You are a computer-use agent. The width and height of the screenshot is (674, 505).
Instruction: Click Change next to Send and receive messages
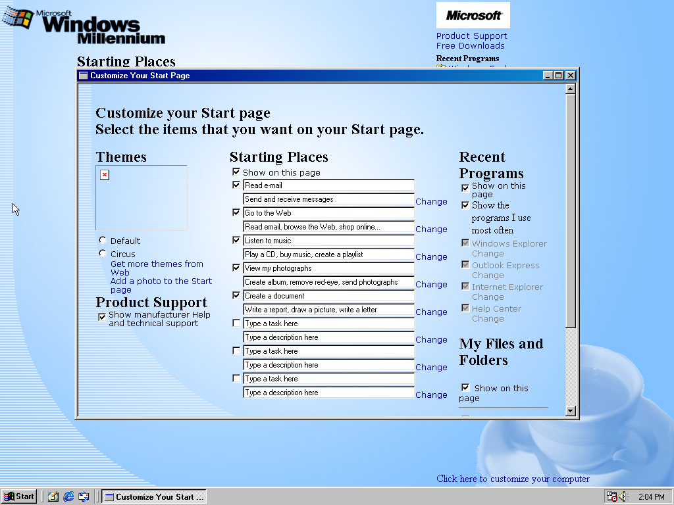[431, 201]
